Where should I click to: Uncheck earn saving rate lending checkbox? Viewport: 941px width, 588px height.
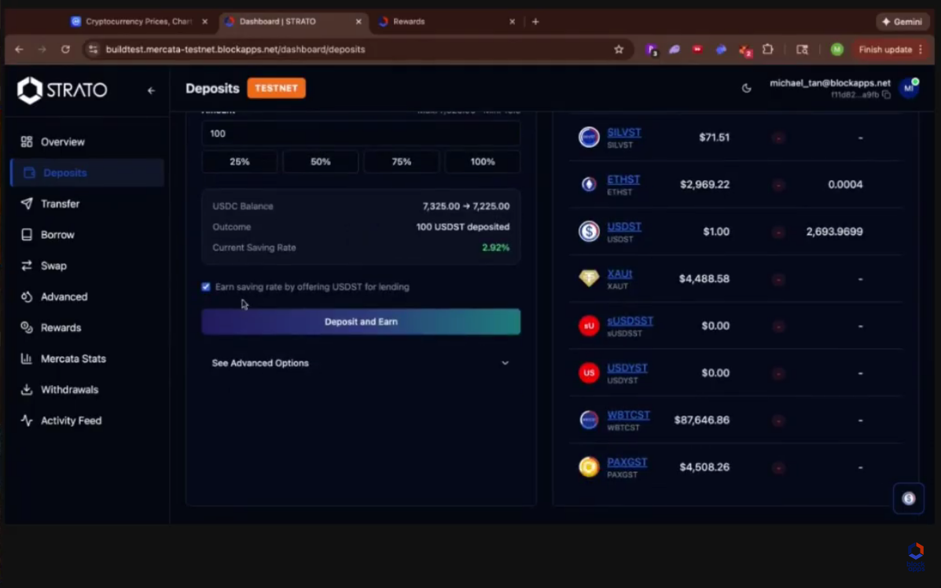pyautogui.click(x=206, y=287)
